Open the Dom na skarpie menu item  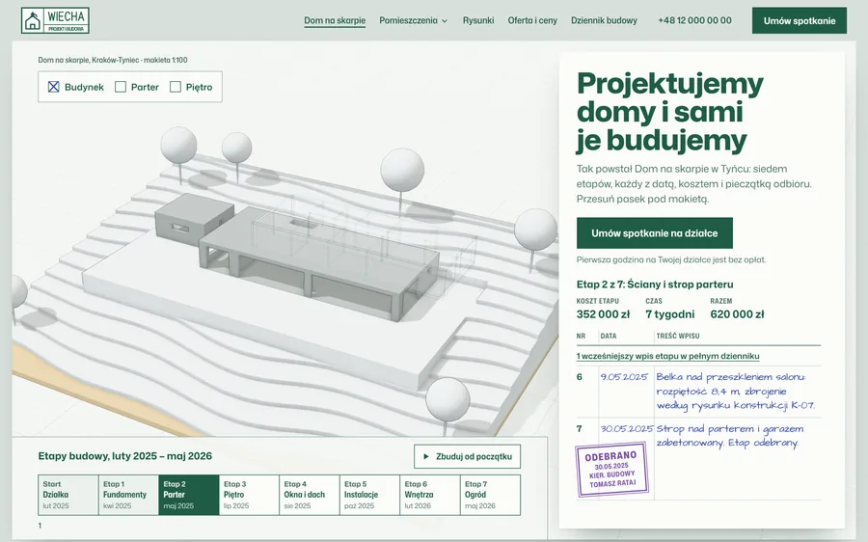click(x=335, y=20)
